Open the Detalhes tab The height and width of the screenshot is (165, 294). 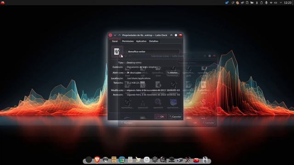pos(154,41)
